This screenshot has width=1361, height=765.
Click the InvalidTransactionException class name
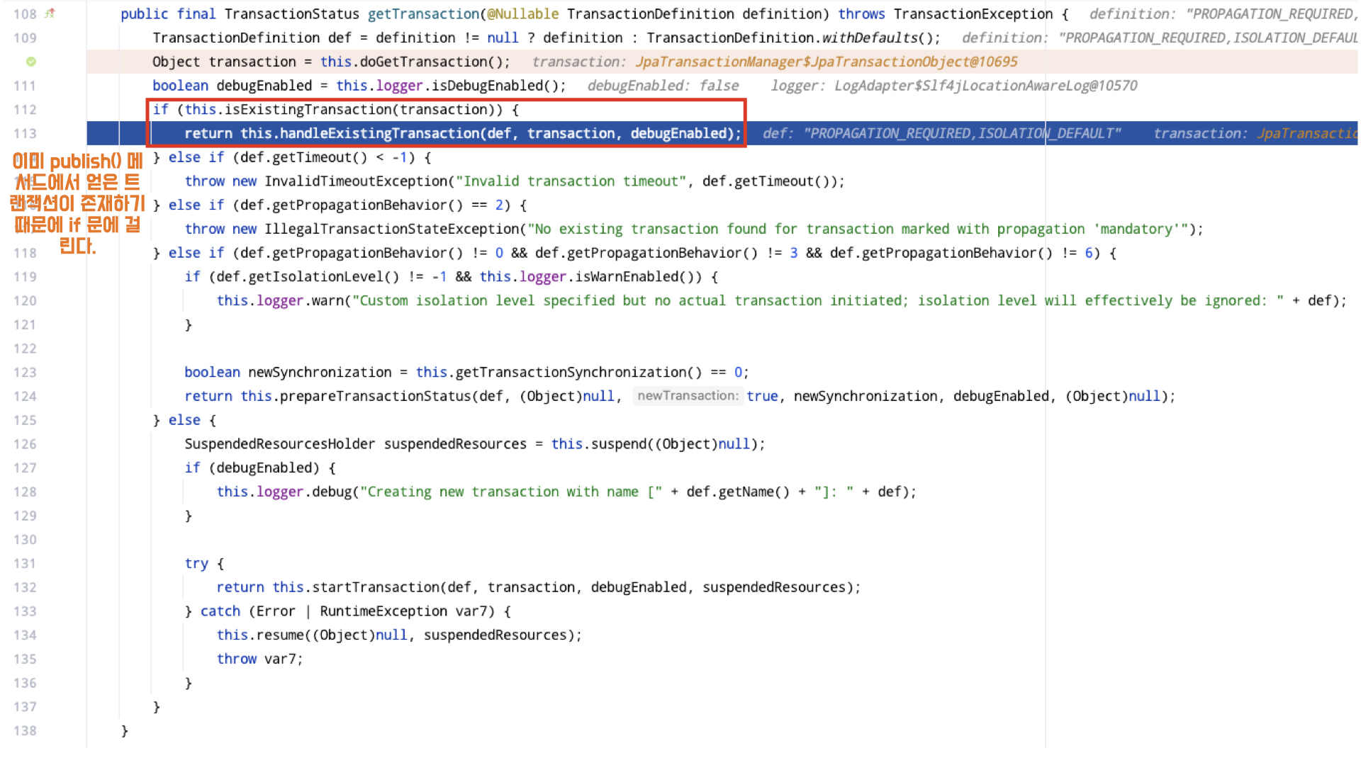tap(356, 181)
